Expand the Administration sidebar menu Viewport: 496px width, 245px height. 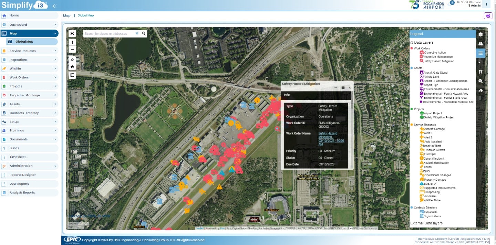(29, 166)
